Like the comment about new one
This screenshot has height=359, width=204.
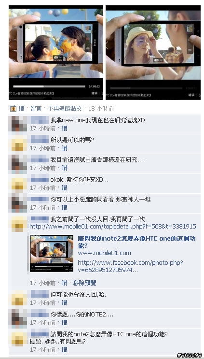pos(65,128)
